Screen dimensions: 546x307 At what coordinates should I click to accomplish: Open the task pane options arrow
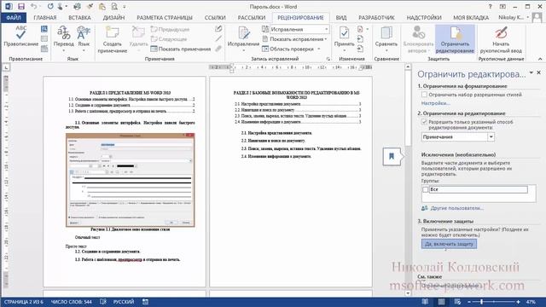[x=531, y=72]
